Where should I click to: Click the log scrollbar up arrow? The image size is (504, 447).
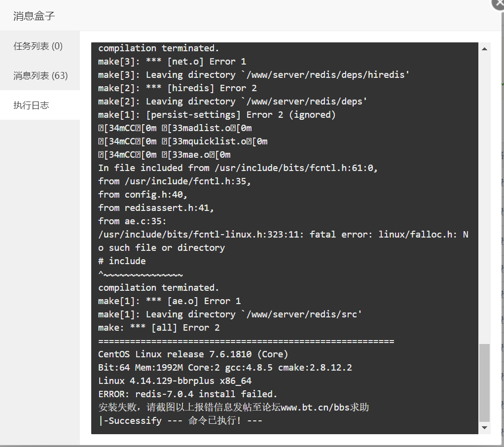point(484,49)
